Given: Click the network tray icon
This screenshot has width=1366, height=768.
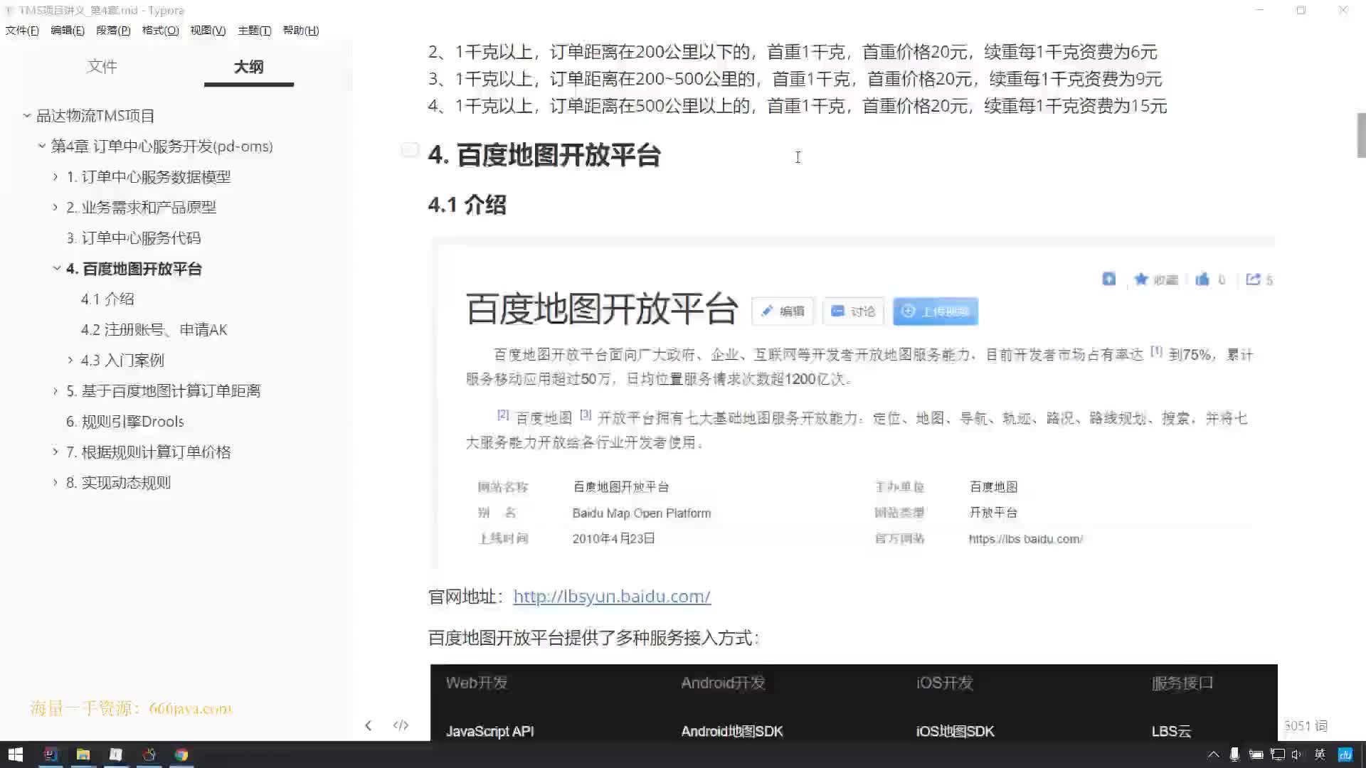Looking at the screenshot, I should tap(1278, 754).
